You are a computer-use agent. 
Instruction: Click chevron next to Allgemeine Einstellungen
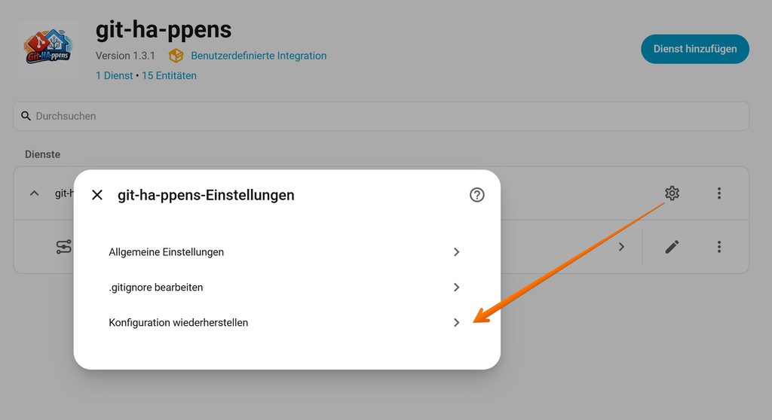pyautogui.click(x=456, y=252)
